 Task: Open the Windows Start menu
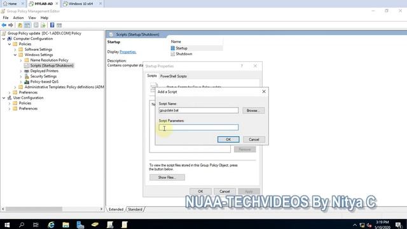coord(7,225)
